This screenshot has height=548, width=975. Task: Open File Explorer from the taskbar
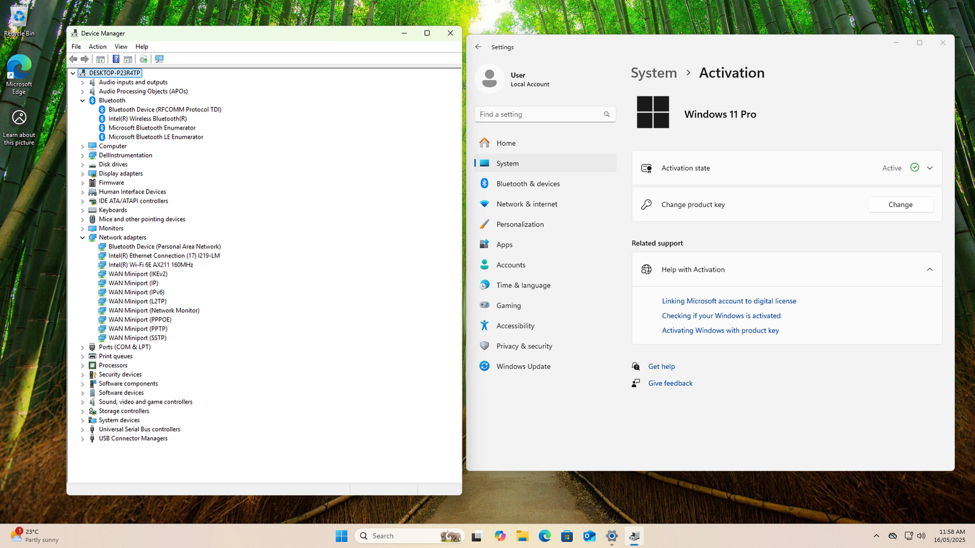click(x=522, y=536)
